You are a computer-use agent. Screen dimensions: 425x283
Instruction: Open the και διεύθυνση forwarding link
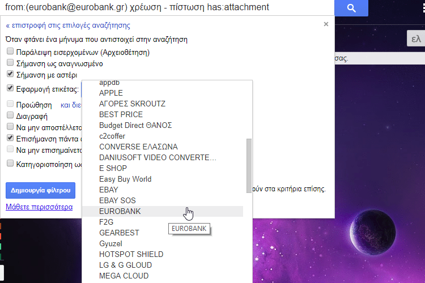pyautogui.click(x=71, y=105)
